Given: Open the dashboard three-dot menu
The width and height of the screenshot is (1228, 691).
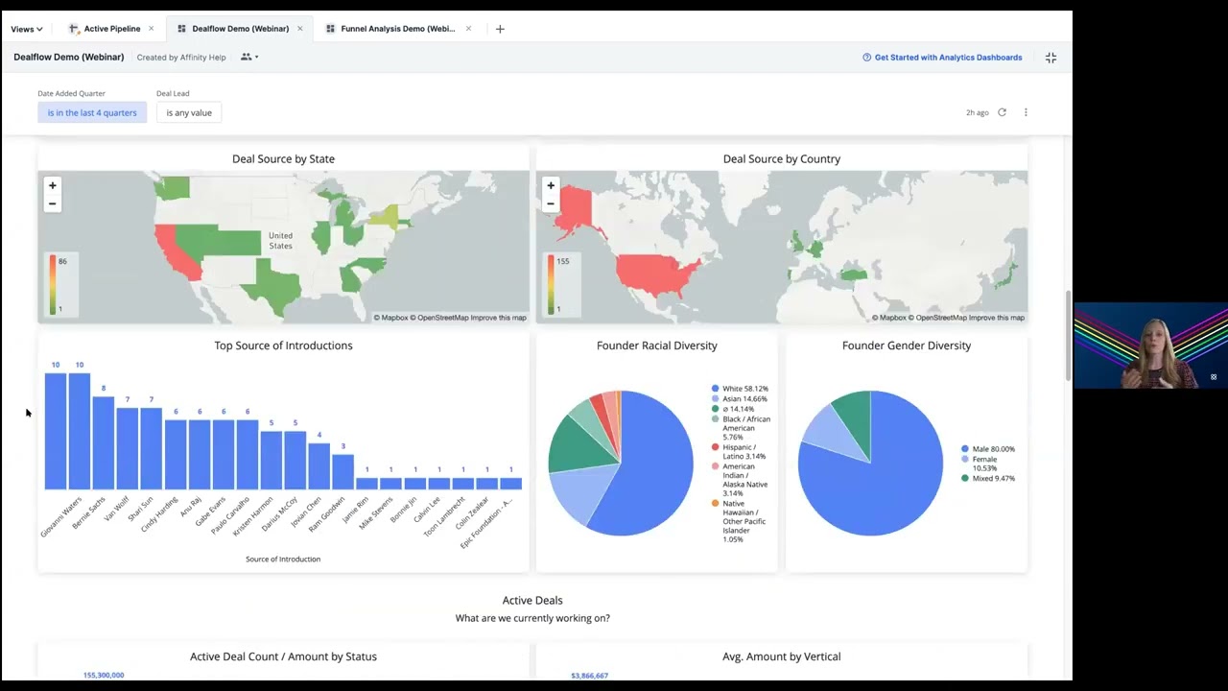Looking at the screenshot, I should (1026, 112).
